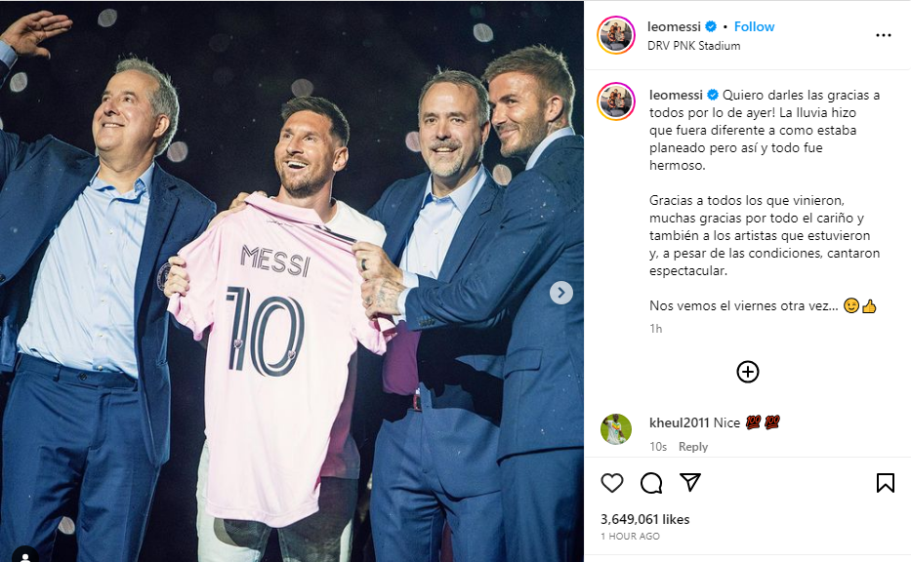Like the post with the heart icon

[612, 483]
